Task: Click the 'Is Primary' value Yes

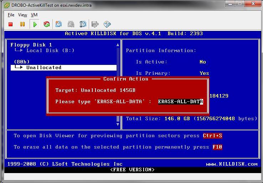Action: (204, 73)
